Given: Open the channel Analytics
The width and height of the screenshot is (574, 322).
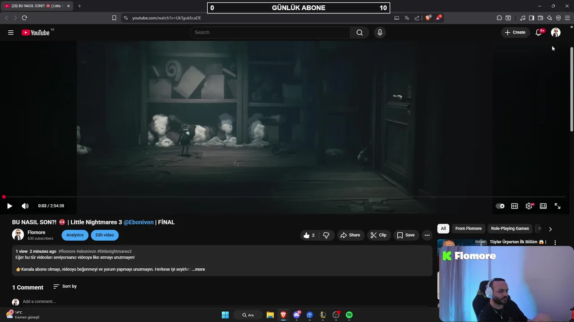Looking at the screenshot, I should point(75,235).
